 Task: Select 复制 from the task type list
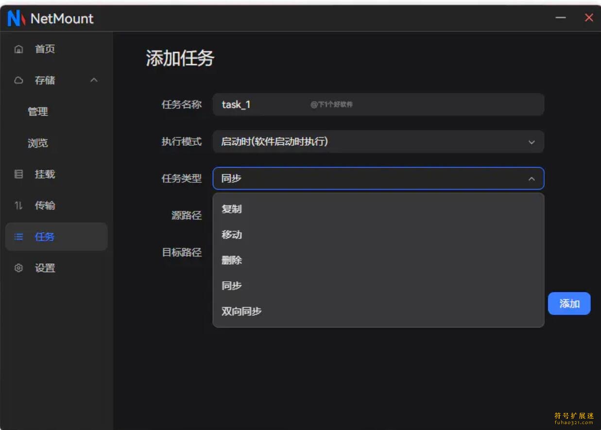click(232, 209)
